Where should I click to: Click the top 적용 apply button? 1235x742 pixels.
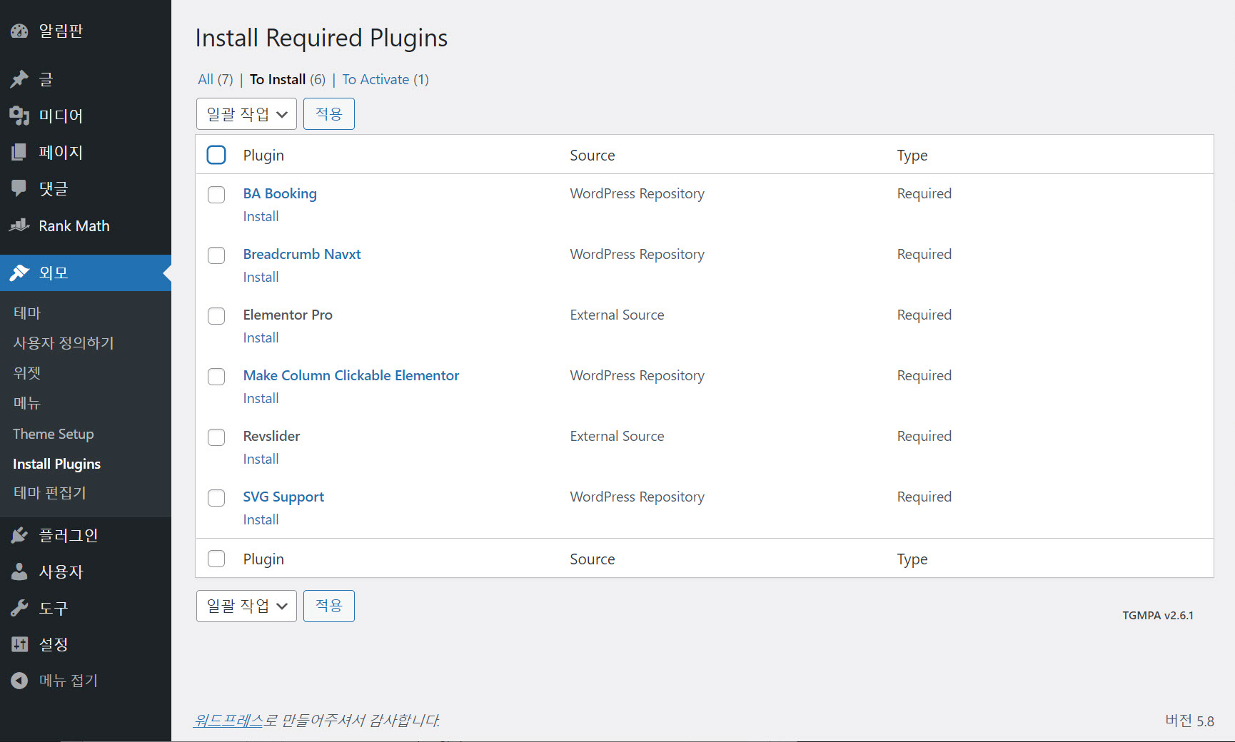[x=329, y=114]
